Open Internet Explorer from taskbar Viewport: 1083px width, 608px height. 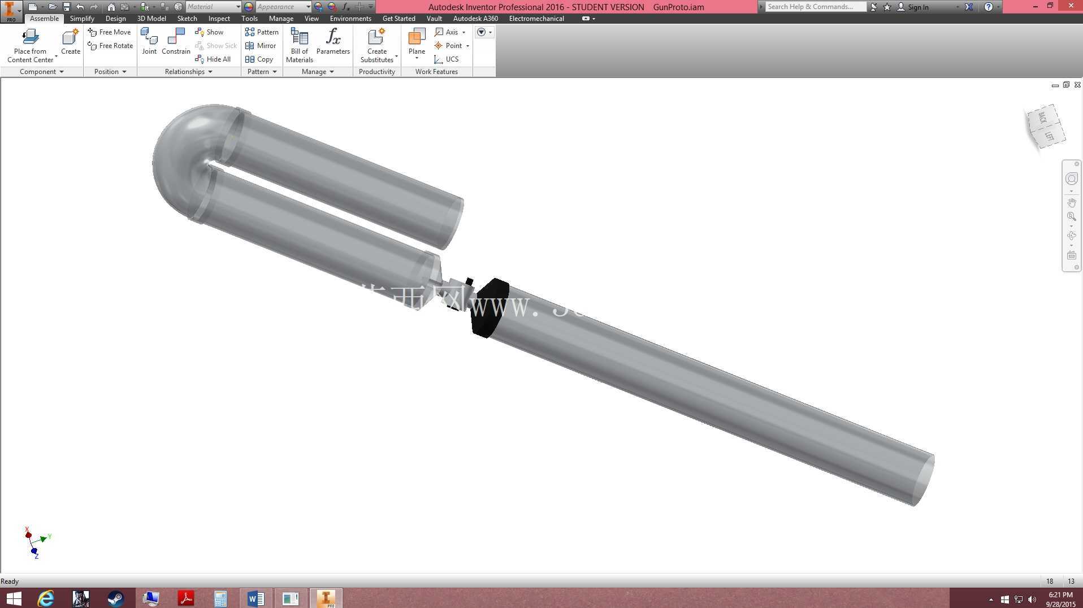46,598
